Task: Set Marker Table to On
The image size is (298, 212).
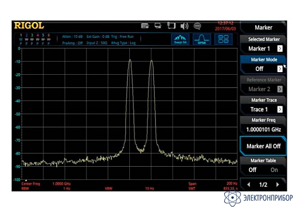Action: pyautogui.click(x=274, y=170)
